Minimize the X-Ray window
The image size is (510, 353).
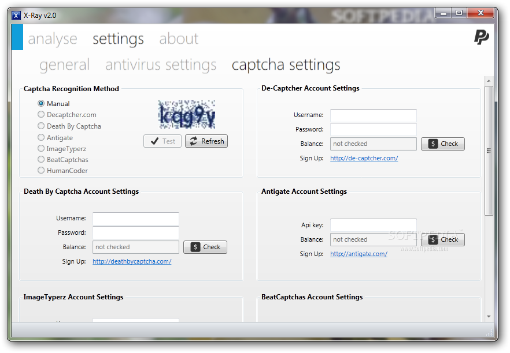click(444, 13)
